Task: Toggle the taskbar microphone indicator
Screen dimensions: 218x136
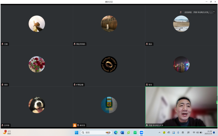Action: tap(178, 133)
